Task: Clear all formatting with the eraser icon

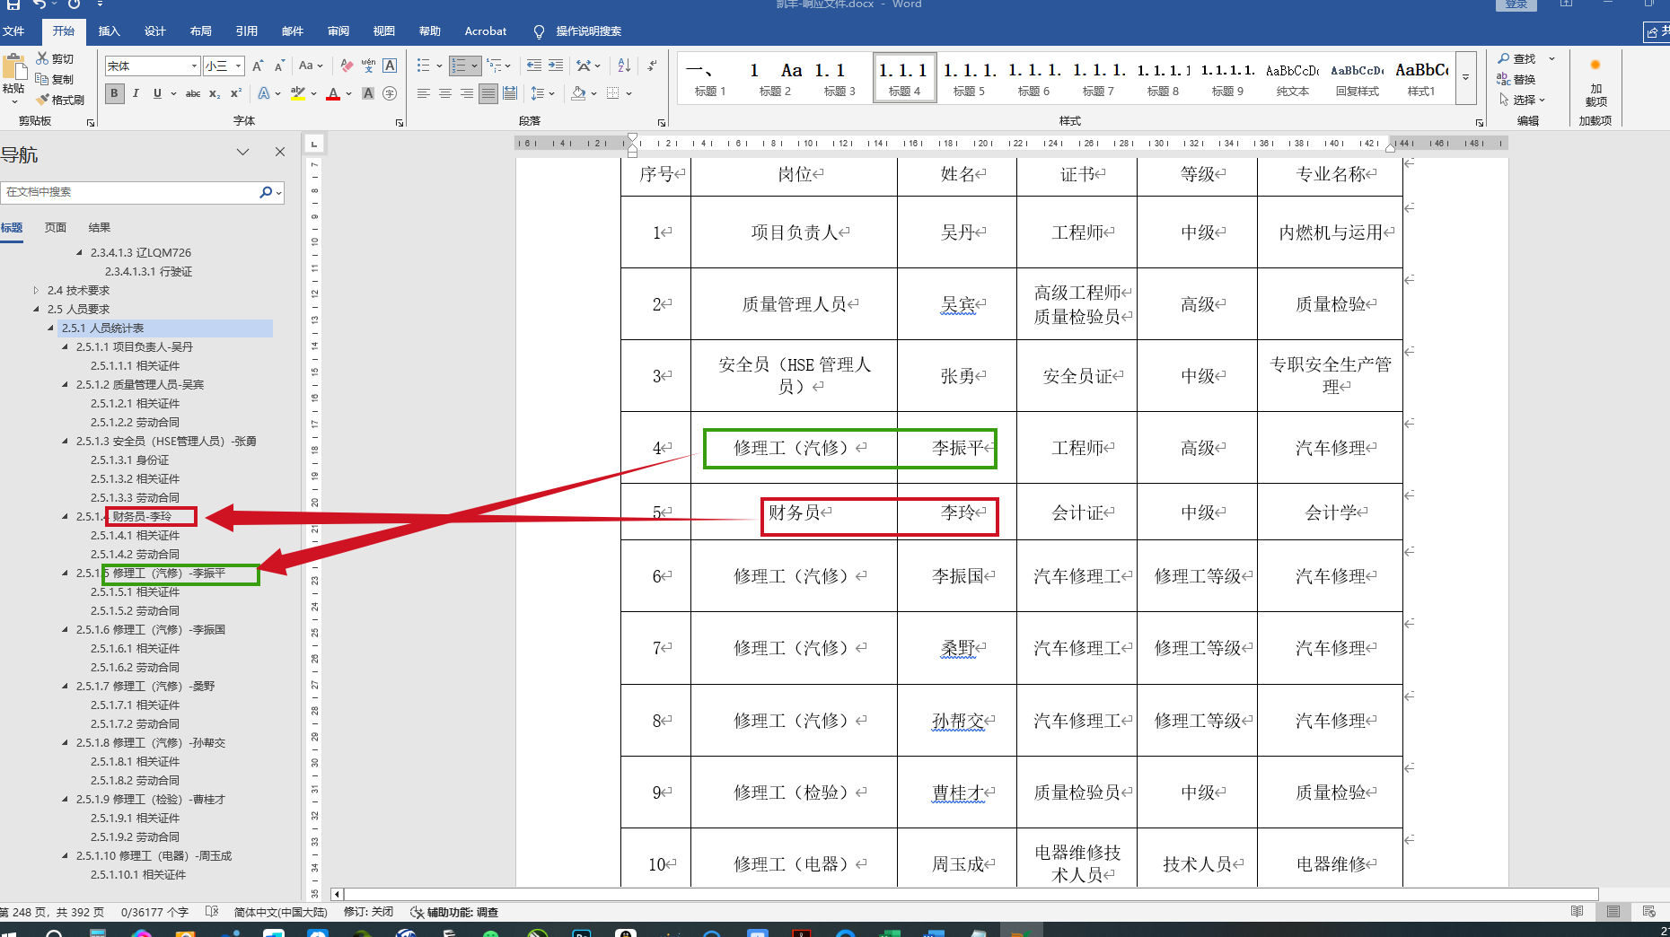Action: 347,66
